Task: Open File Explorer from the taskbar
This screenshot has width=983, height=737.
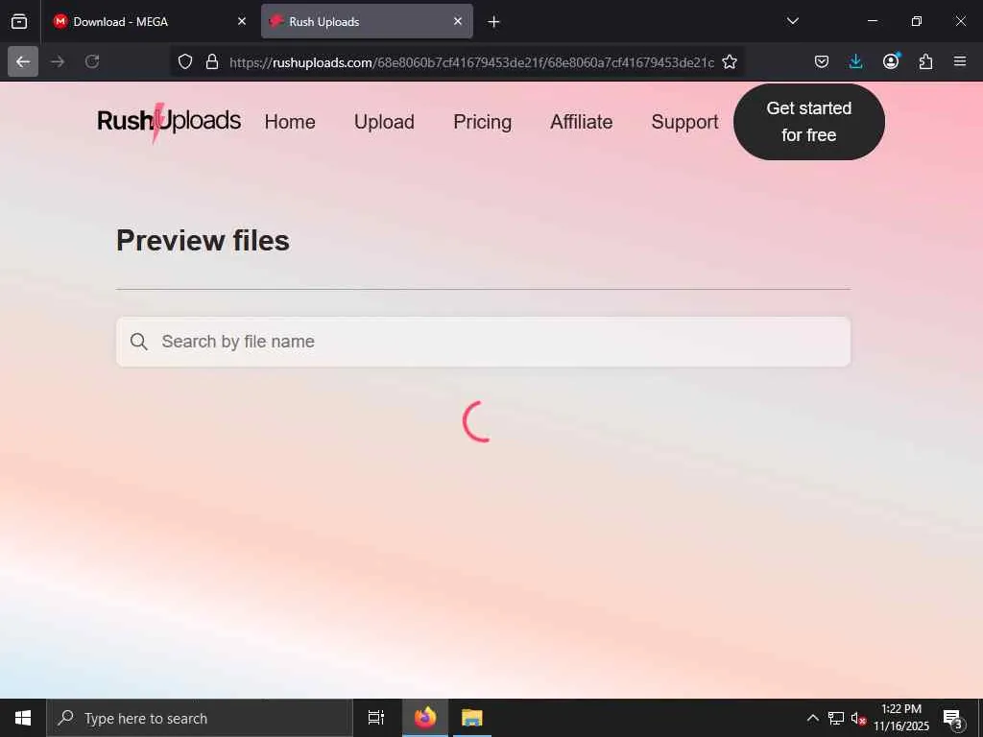Action: [472, 718]
